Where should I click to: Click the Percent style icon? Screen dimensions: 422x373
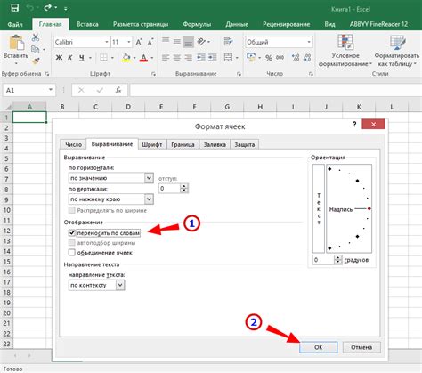(x=269, y=58)
